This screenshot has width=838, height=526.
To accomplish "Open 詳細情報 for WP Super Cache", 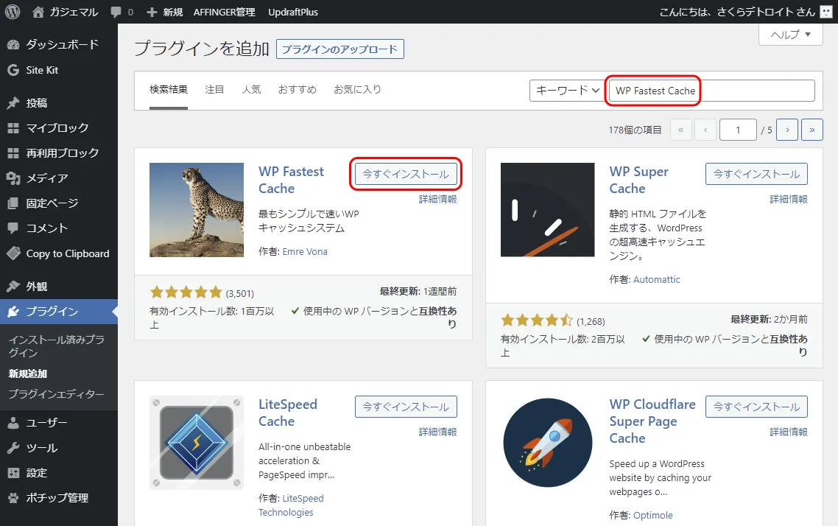I will (789, 199).
